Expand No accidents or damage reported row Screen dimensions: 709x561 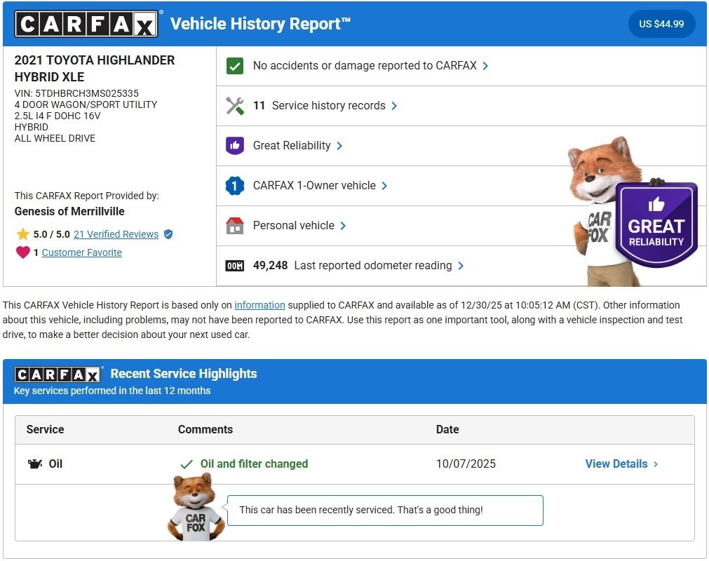(x=485, y=66)
